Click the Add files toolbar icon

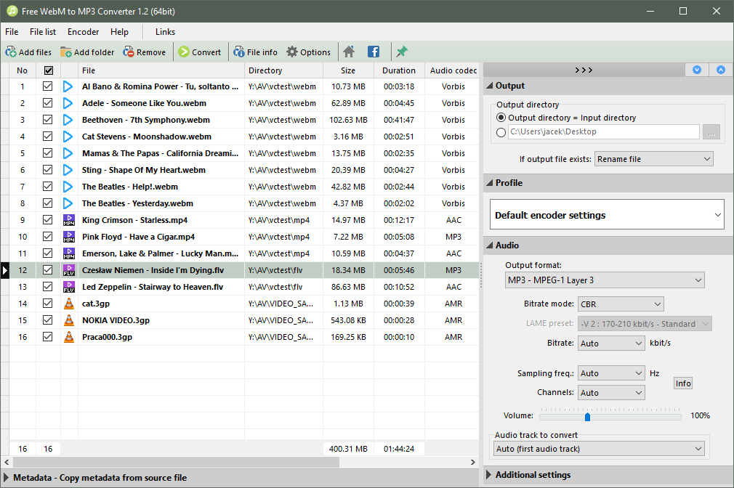[11, 52]
